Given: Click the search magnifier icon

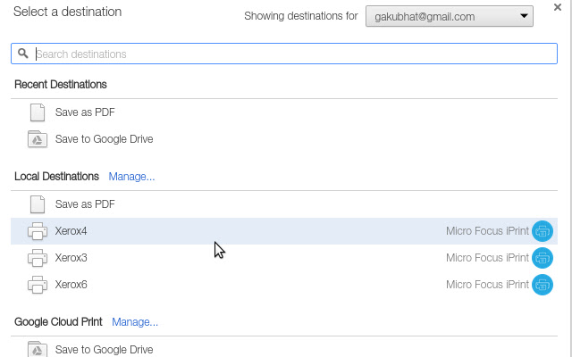Looking at the screenshot, I should tap(23, 54).
